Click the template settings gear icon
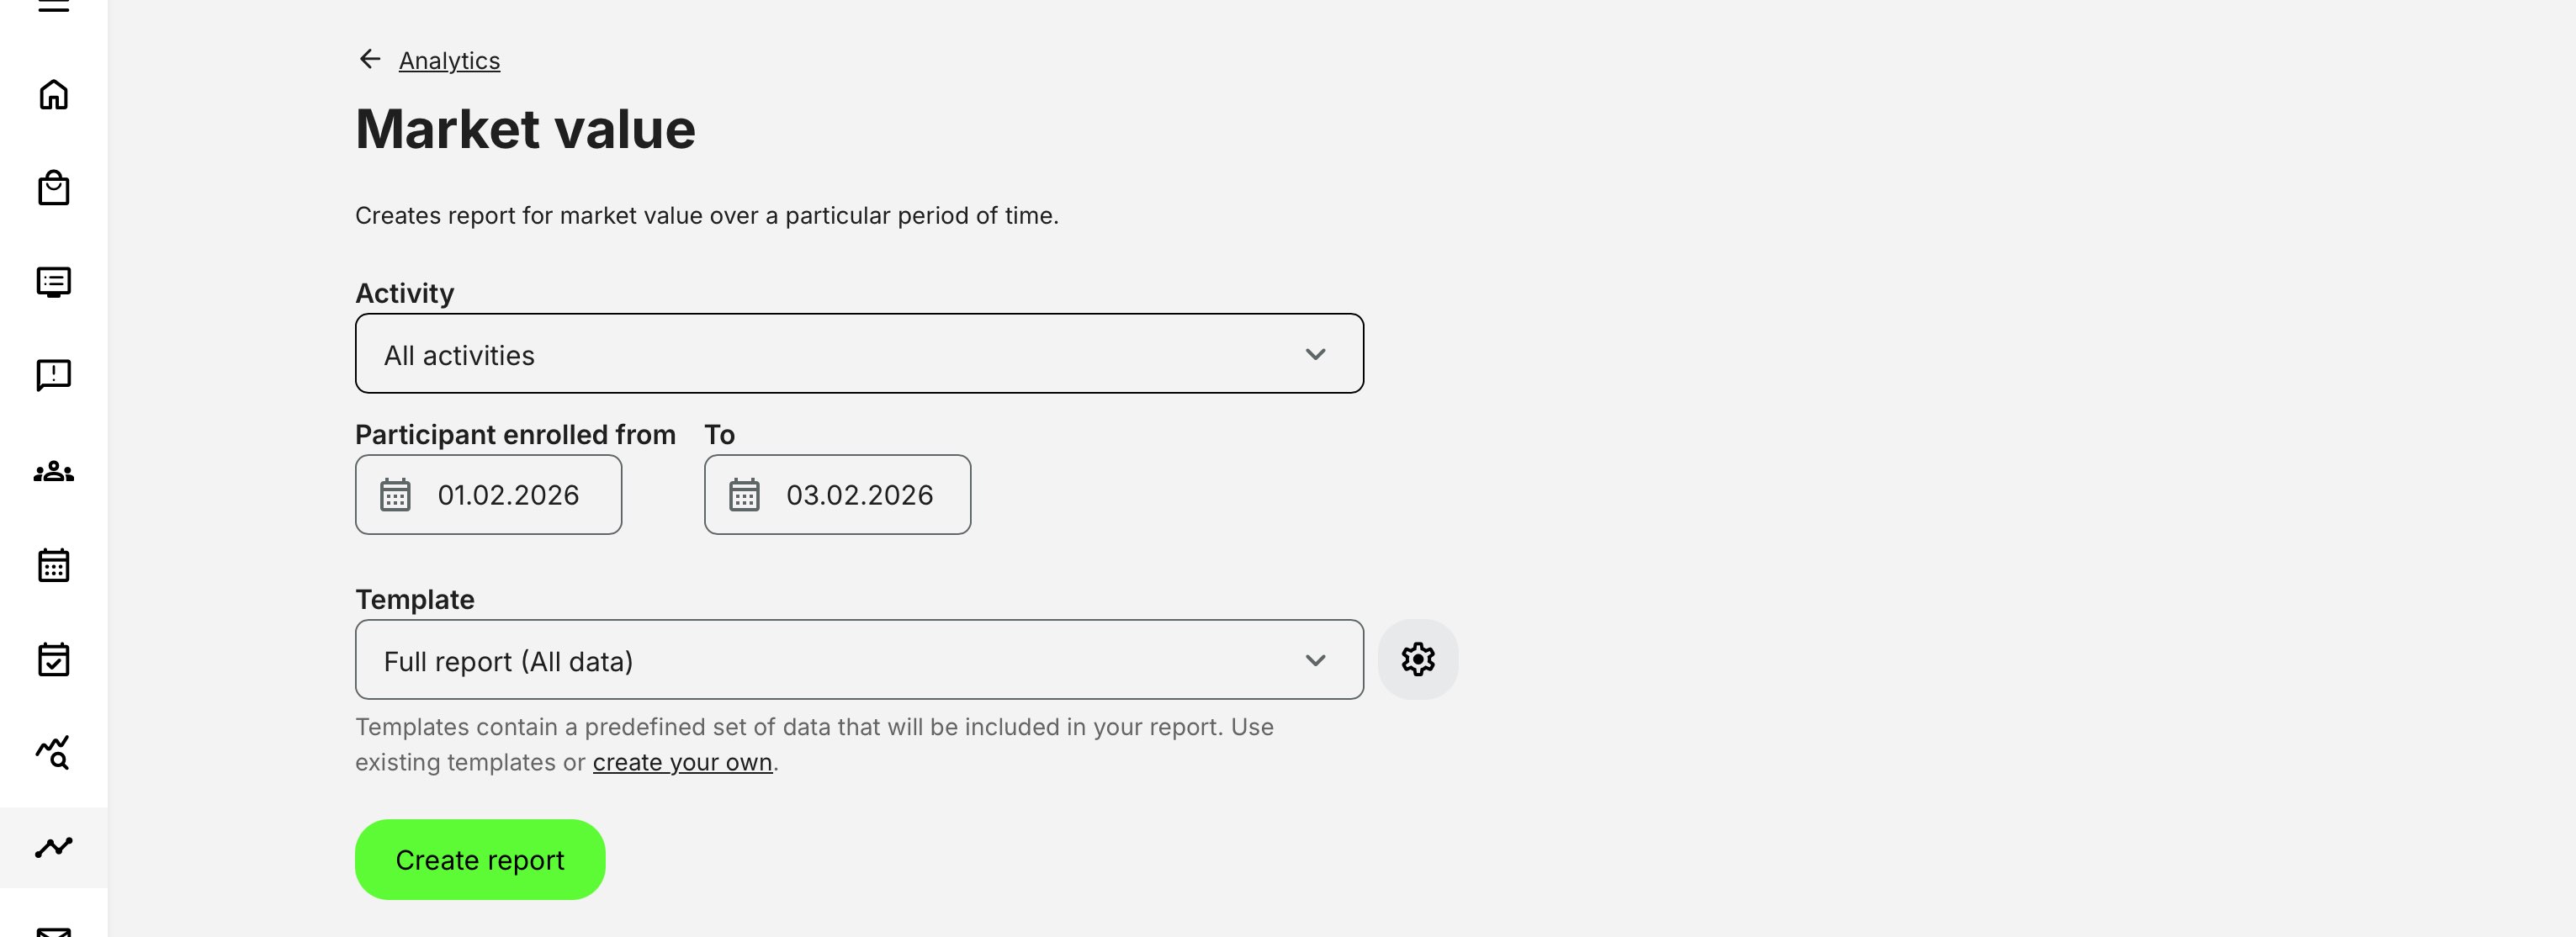2576x937 pixels. [1417, 658]
